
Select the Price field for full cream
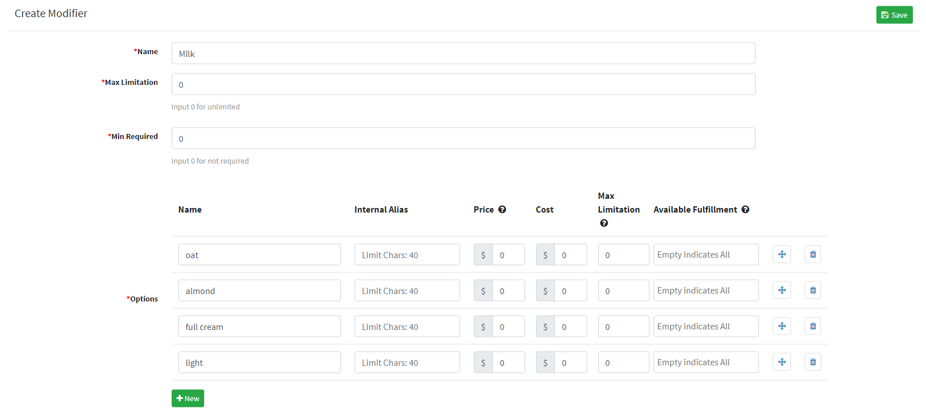click(508, 327)
